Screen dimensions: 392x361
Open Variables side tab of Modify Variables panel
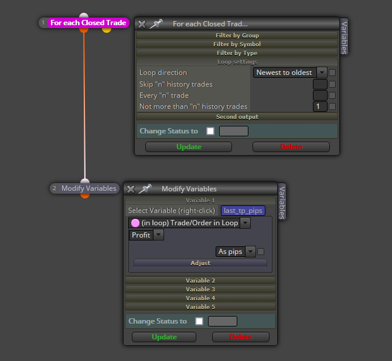[x=282, y=202]
